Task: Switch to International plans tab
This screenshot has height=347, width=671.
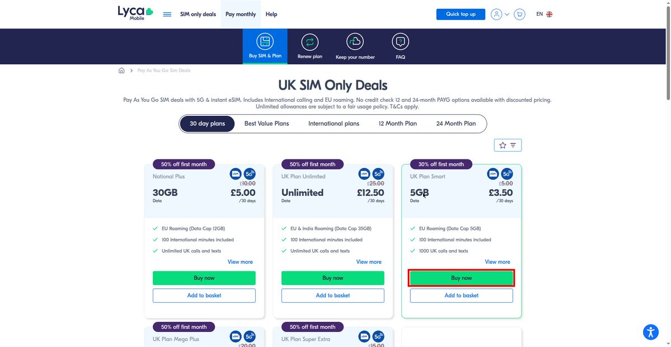Action: tap(334, 124)
